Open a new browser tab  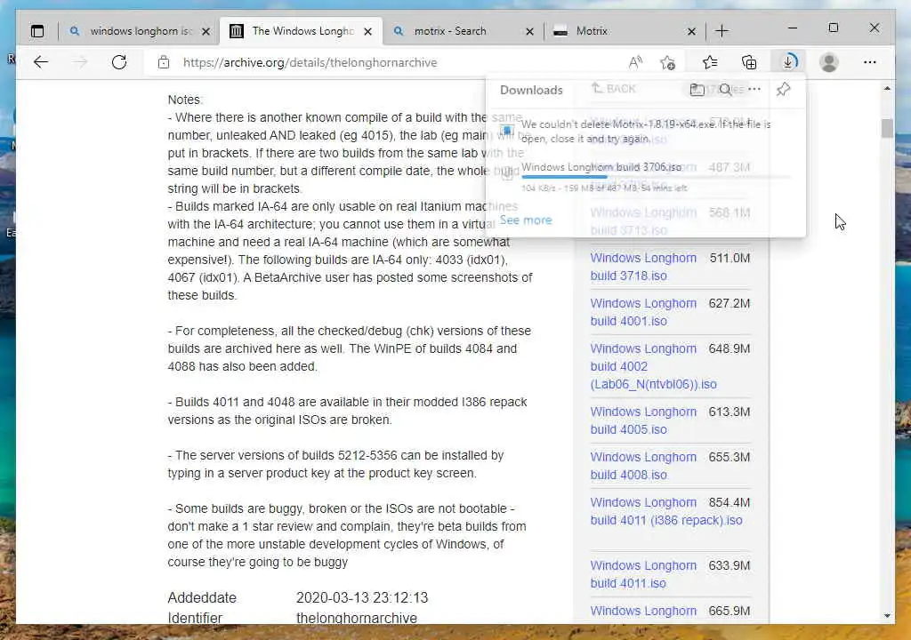click(722, 31)
